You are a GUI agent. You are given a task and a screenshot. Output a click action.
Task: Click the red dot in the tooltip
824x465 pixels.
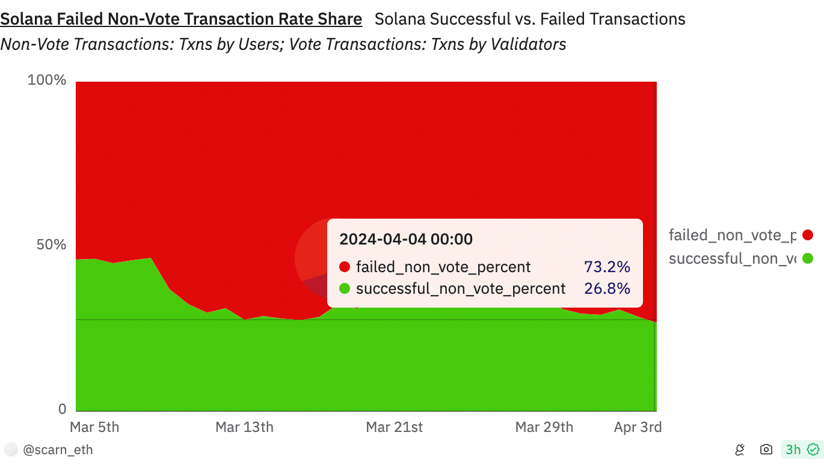point(345,267)
